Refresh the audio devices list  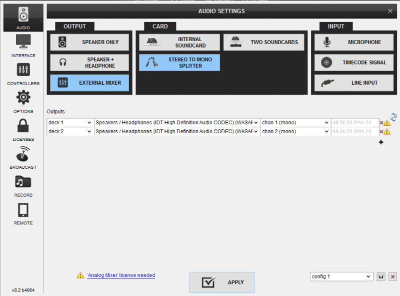click(393, 117)
